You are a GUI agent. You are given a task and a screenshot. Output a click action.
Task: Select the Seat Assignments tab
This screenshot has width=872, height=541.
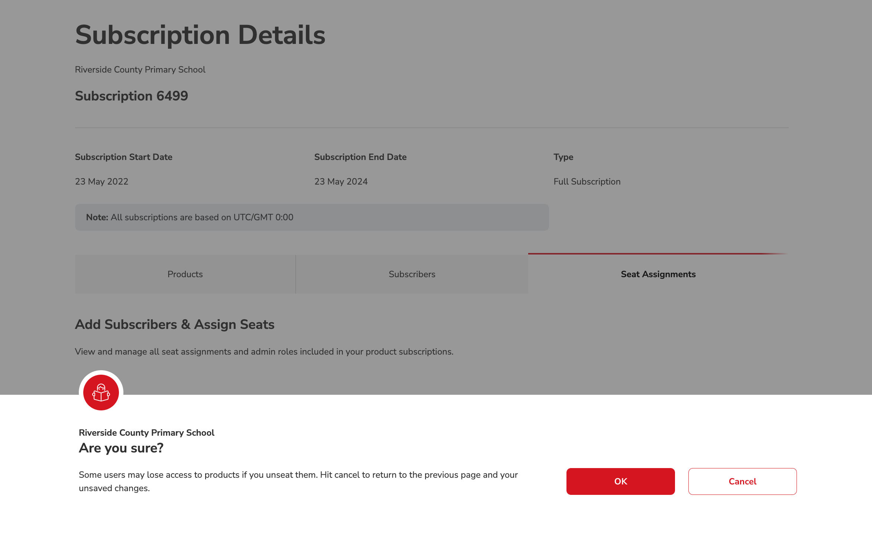658,274
